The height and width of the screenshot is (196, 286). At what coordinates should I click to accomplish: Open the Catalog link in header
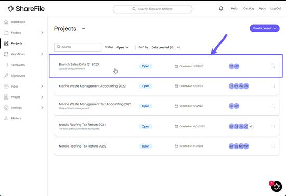(249, 8)
